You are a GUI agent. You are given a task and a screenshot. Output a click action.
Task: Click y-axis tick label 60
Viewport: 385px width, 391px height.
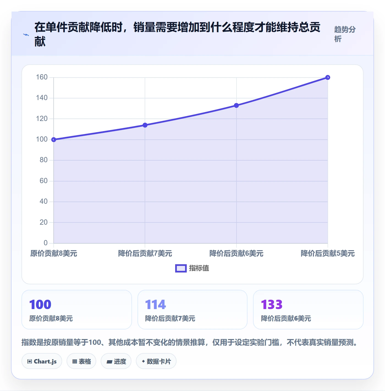click(x=44, y=181)
